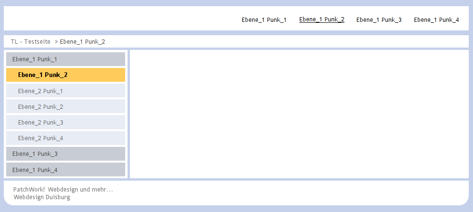Select underlined Ebene_1 Punk_2 in top navigation
Image resolution: width=473 pixels, height=212 pixels.
[x=322, y=19]
